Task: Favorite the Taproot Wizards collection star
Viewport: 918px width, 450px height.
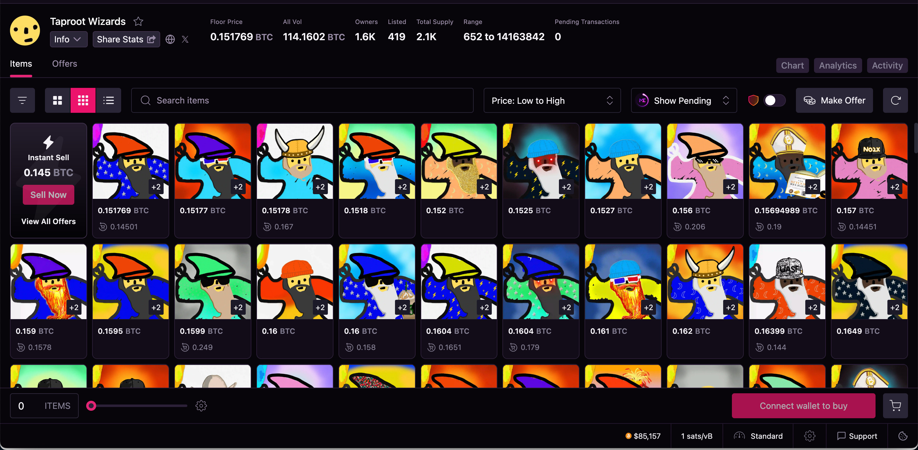Action: [138, 22]
